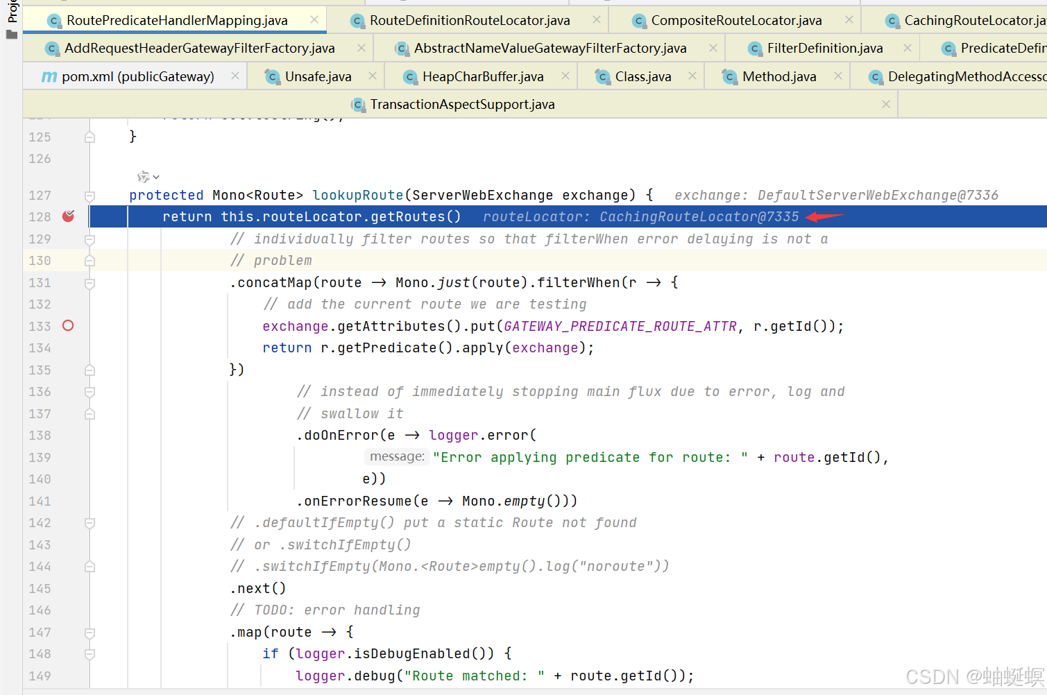Collapse comment block at line 142
This screenshot has height=695, width=1047.
(x=90, y=523)
